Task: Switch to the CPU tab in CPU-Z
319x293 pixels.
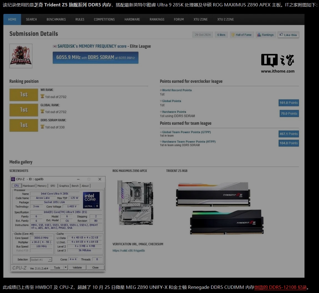Action: [16, 186]
